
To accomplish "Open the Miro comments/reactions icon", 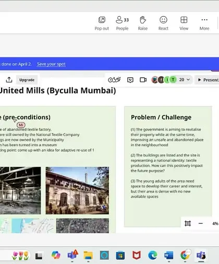I will point(130,80).
